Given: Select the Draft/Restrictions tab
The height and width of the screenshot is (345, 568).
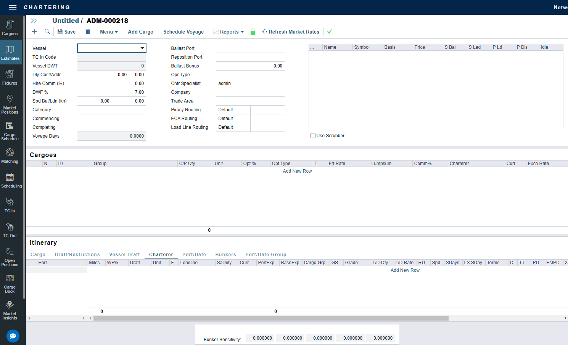Looking at the screenshot, I should tap(77, 255).
